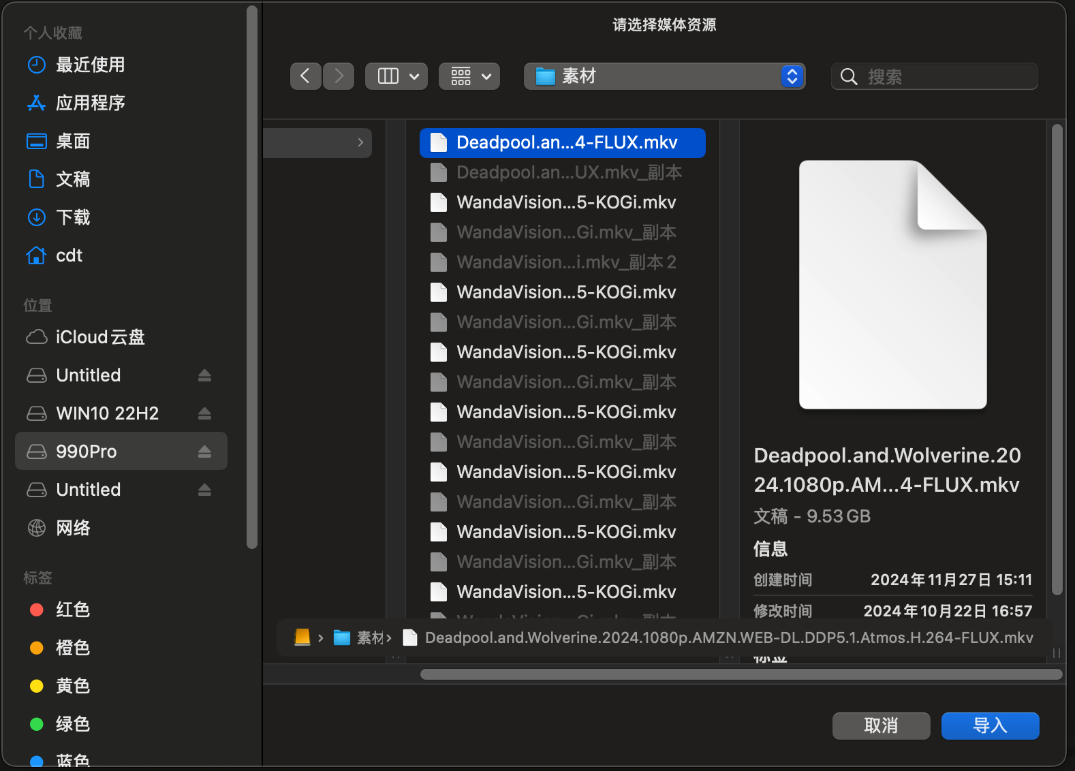Viewport: 1075px width, 771px height.
Task: Select the Untitled drive below 990Pro
Action: click(121, 490)
